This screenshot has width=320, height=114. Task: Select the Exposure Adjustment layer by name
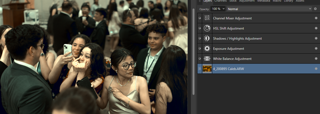[229, 49]
